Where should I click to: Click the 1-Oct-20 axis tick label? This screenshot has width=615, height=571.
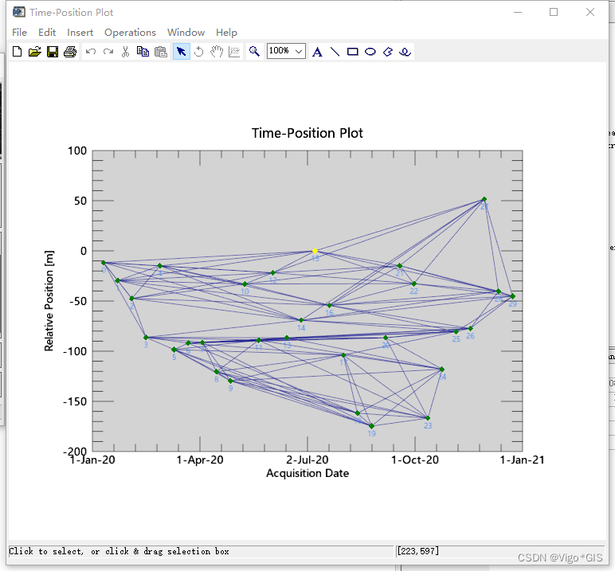pos(415,460)
